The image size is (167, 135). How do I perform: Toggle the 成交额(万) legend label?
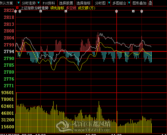point(87,8)
